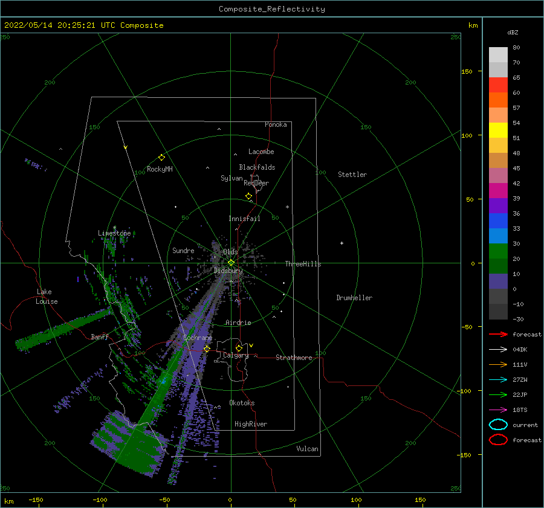Image resolution: width=544 pixels, height=508 pixels.
Task: Click the Lacombe town label
Action: point(261,152)
